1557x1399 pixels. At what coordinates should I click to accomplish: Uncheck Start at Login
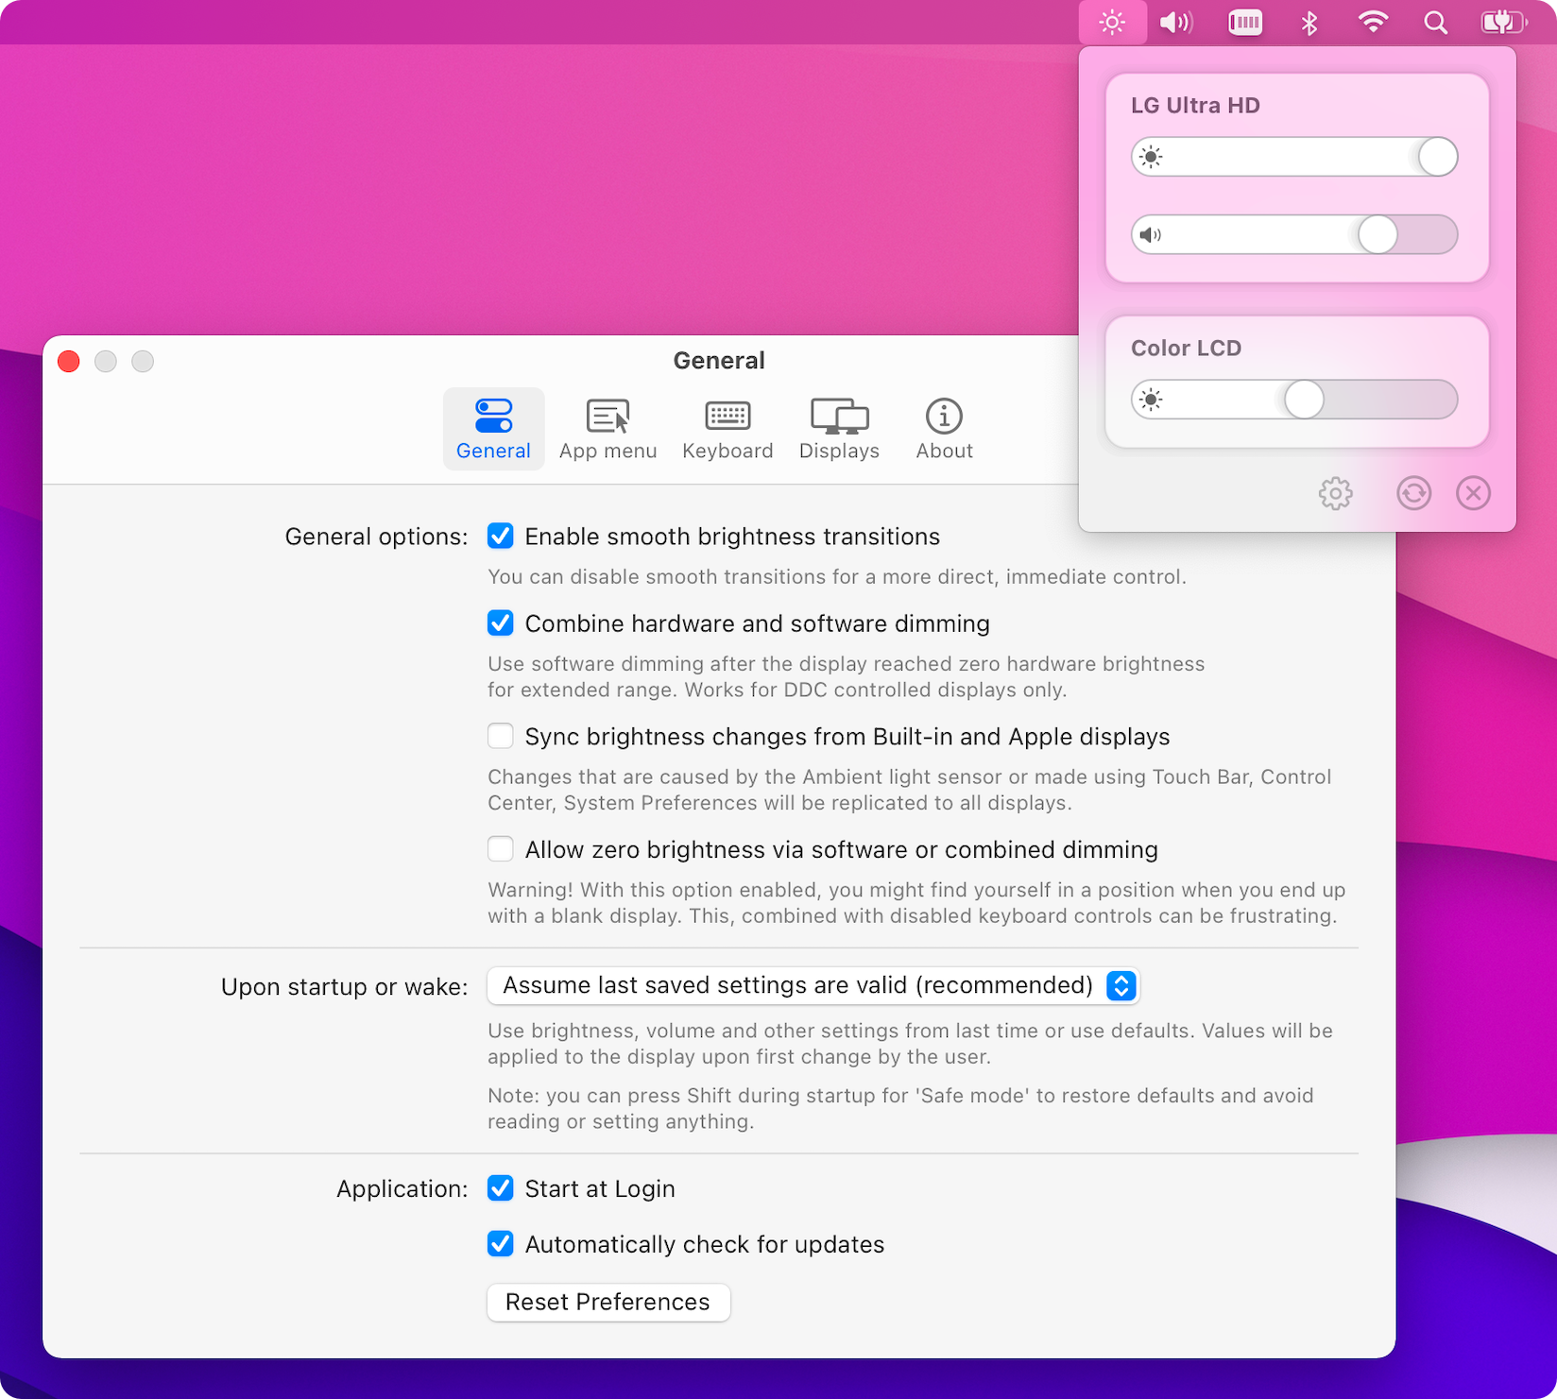coord(500,1188)
